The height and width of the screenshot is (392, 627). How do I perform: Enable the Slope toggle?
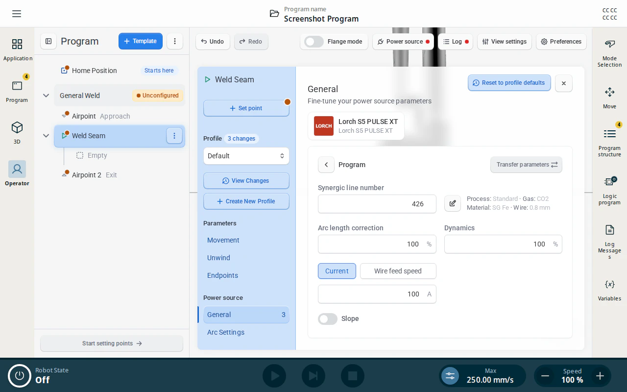pyautogui.click(x=328, y=319)
